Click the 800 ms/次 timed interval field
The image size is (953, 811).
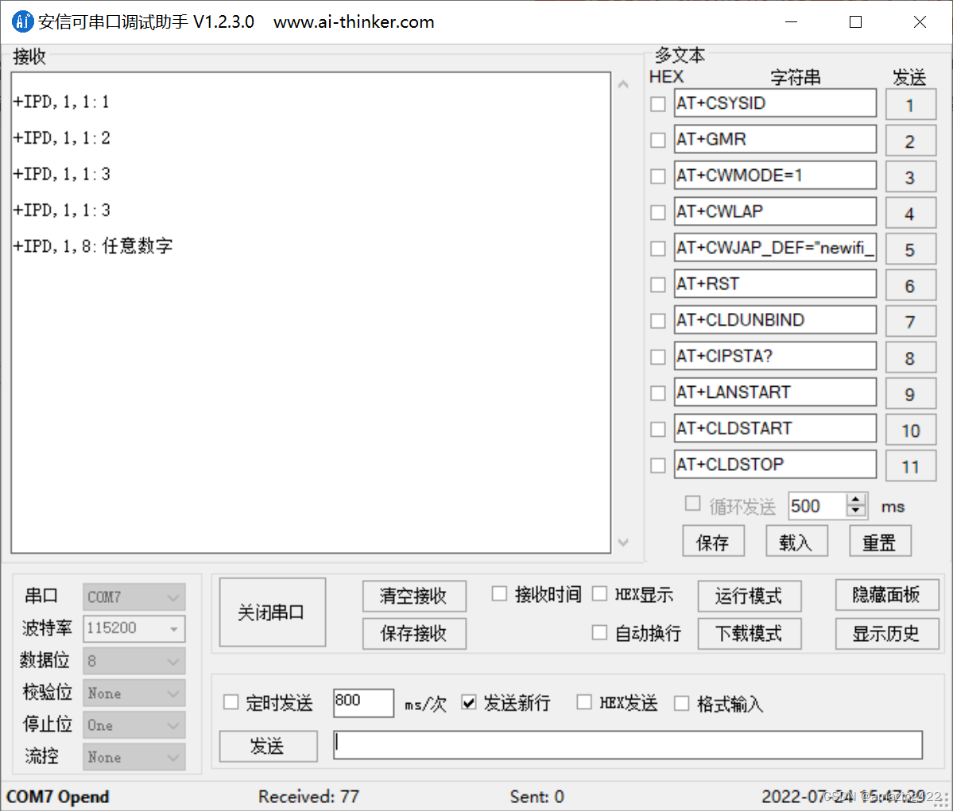coord(363,702)
